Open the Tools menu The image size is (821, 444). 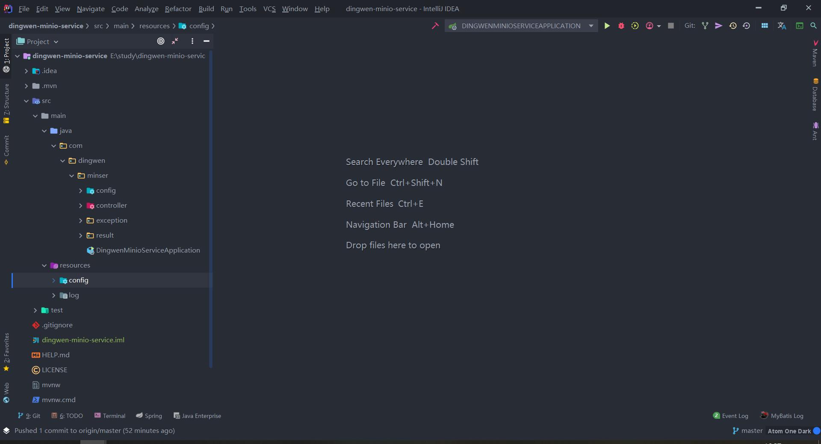tap(248, 9)
